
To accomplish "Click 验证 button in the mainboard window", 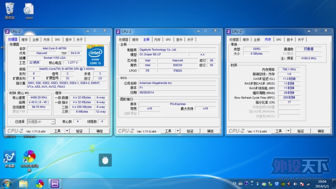I will click(190, 131).
